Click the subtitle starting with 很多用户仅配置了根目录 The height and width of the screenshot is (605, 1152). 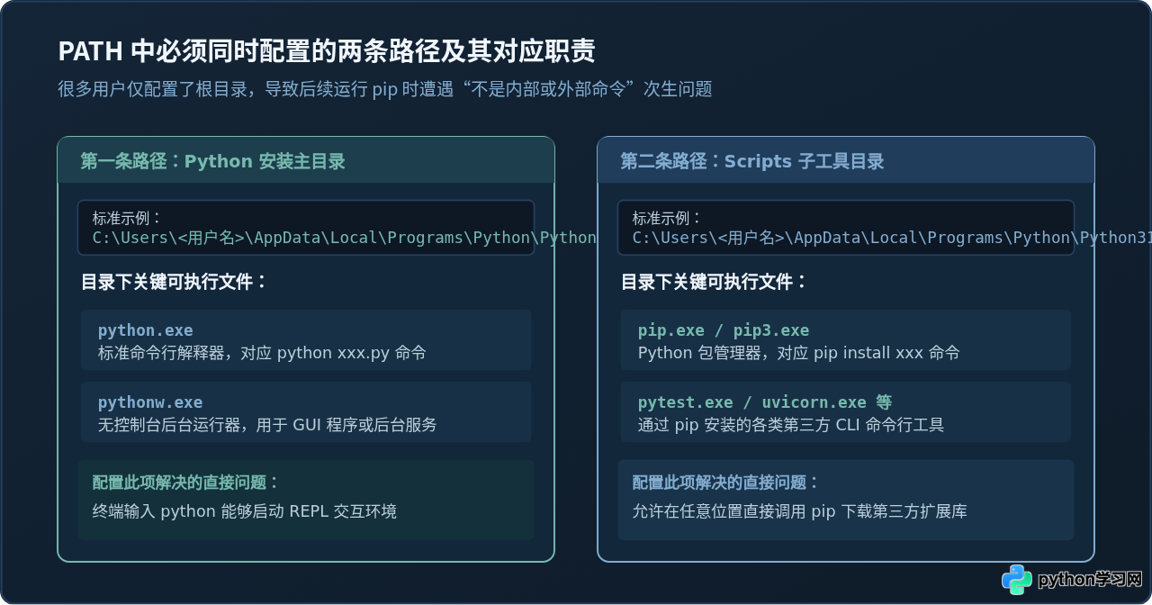pos(385,89)
